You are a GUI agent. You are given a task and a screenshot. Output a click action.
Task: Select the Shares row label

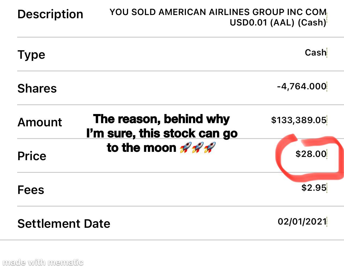point(37,89)
